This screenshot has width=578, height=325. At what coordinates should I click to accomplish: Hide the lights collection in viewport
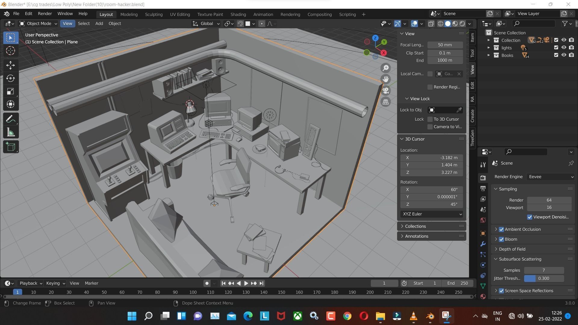pos(564,48)
